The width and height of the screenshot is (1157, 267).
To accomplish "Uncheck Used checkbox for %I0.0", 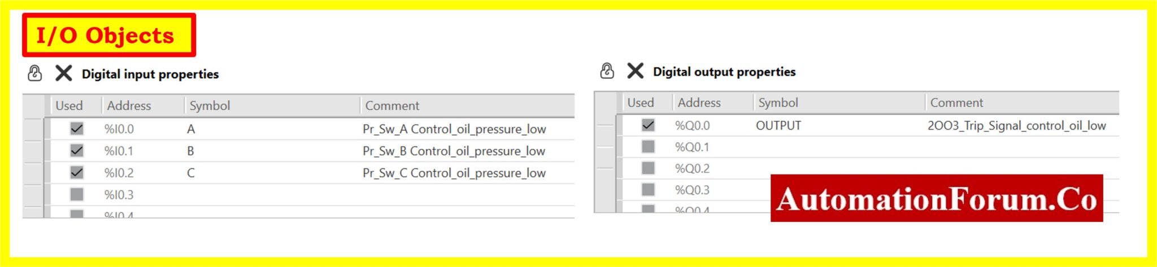I will pos(77,128).
